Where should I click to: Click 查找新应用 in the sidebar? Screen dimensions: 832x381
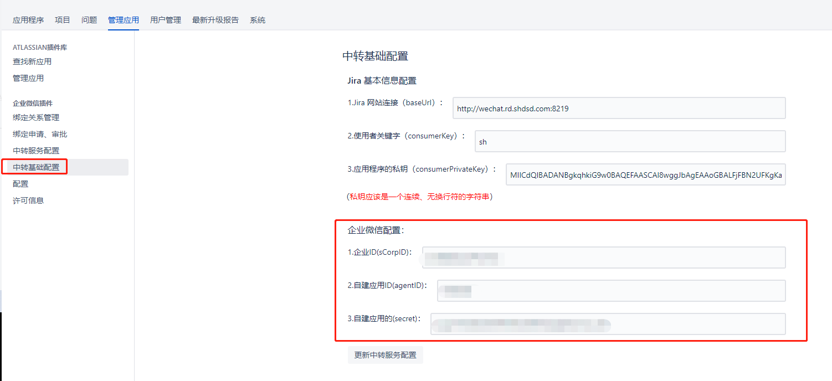click(32, 61)
